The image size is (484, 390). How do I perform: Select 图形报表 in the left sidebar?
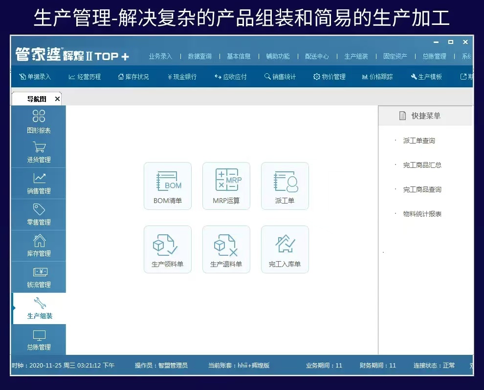click(x=39, y=122)
